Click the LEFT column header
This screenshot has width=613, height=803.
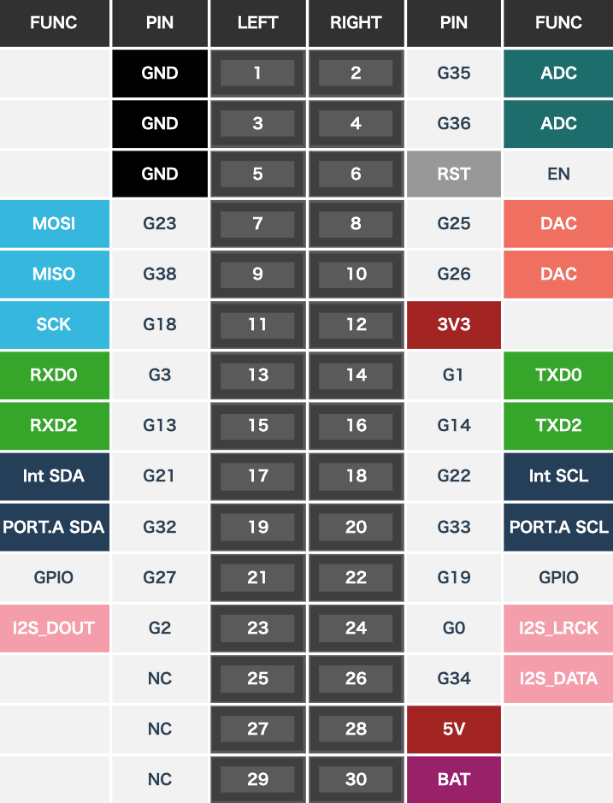257,23
